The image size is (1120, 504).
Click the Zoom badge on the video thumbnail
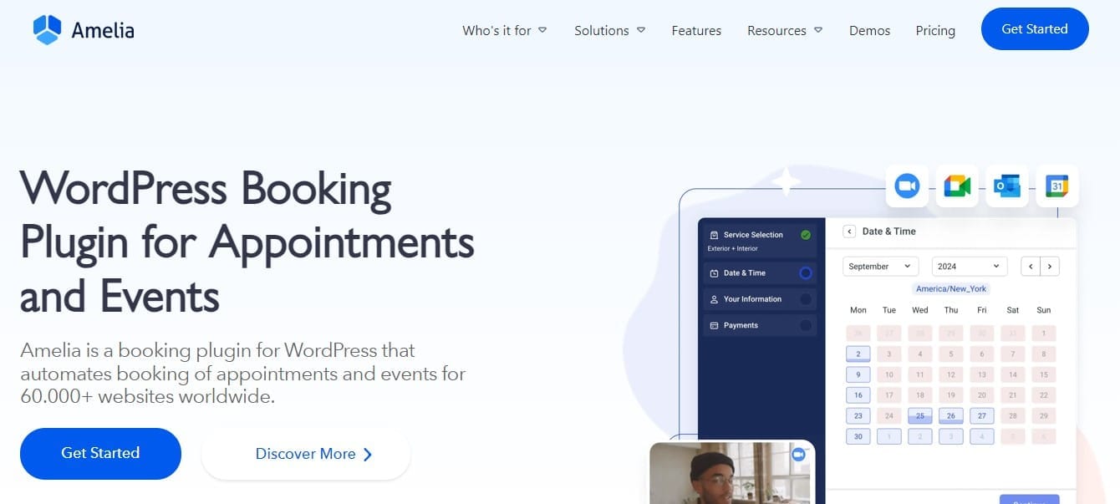tap(798, 454)
